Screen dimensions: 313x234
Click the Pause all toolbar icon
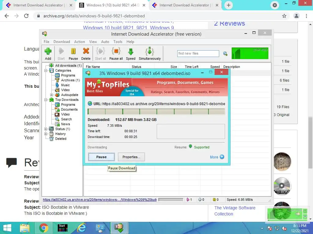pos(116,54)
